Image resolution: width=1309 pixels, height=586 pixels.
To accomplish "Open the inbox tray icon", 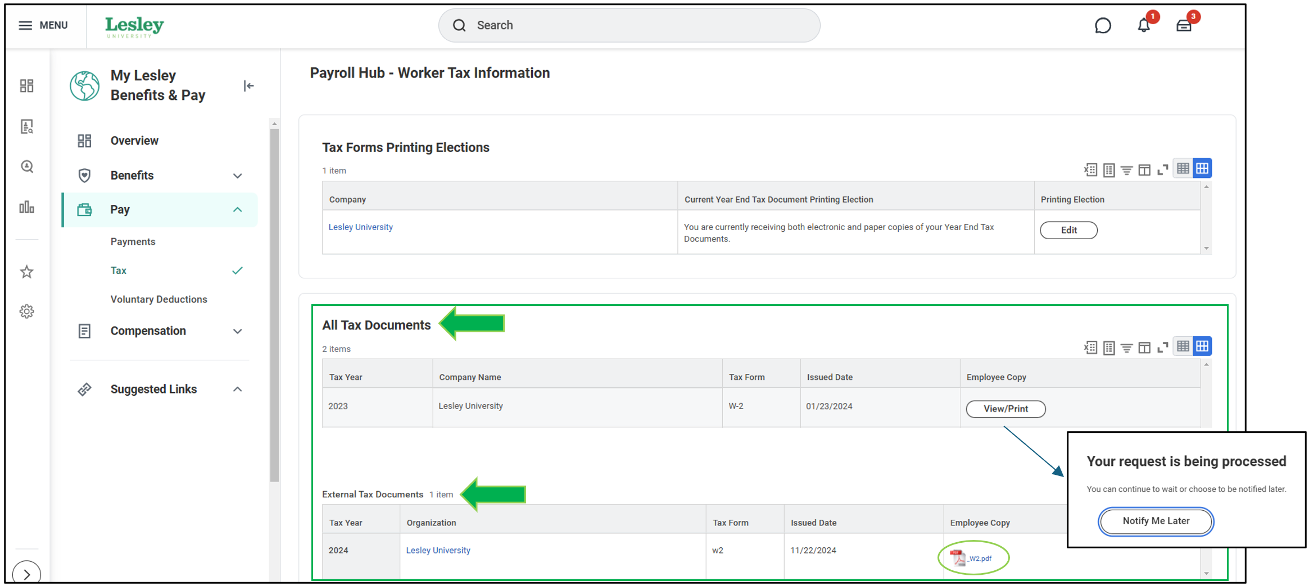I will point(1184,26).
